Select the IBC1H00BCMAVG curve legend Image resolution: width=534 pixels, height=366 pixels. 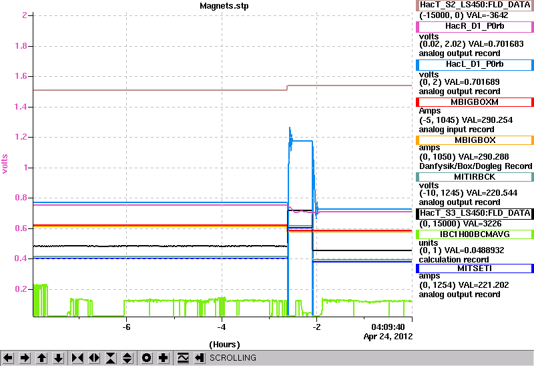475,234
